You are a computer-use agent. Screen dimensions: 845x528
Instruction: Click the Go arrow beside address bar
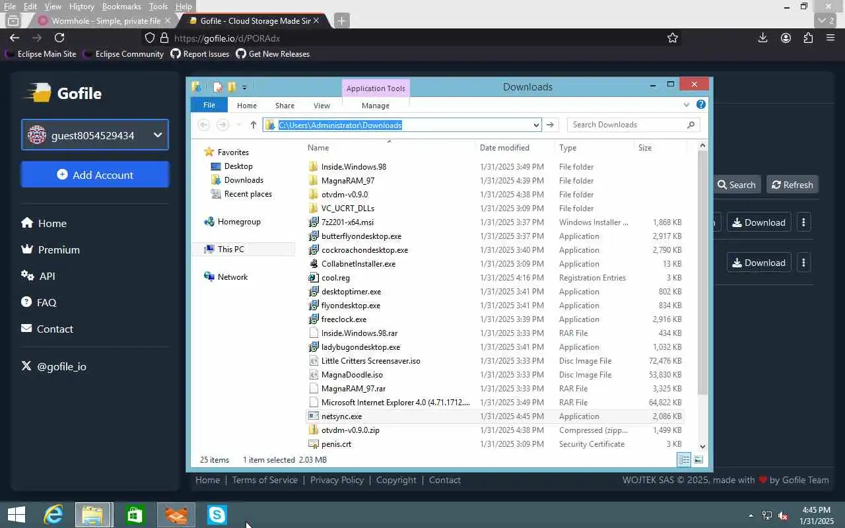click(x=550, y=125)
